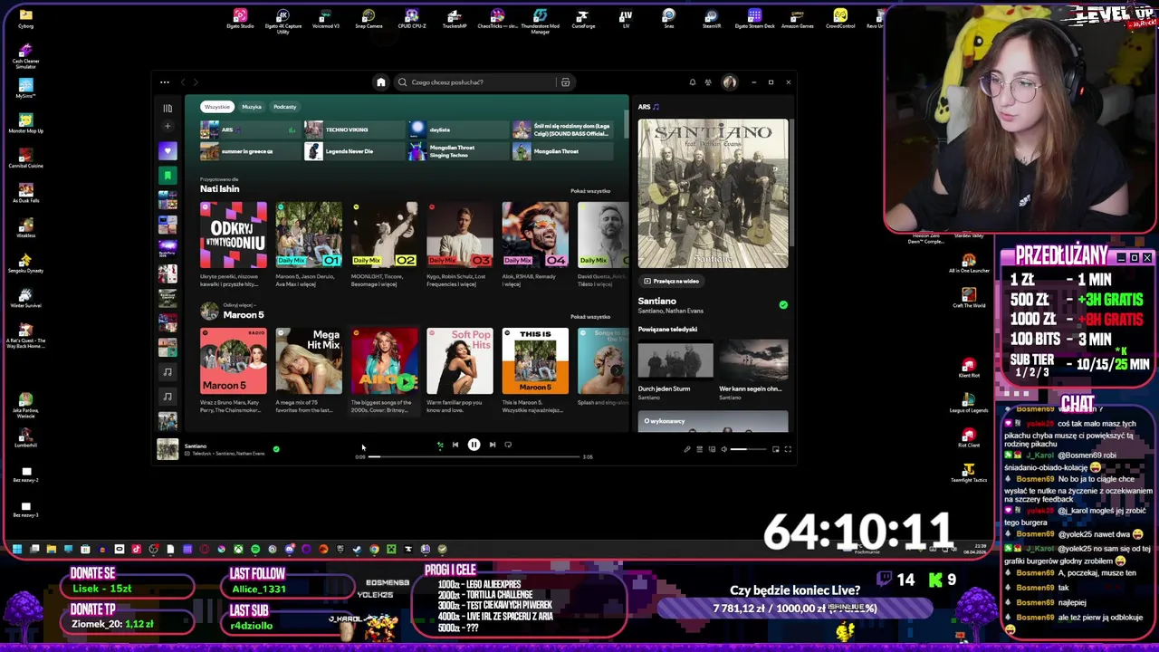The height and width of the screenshot is (652, 1159).
Task: Skip to the next track
Action: (x=493, y=445)
